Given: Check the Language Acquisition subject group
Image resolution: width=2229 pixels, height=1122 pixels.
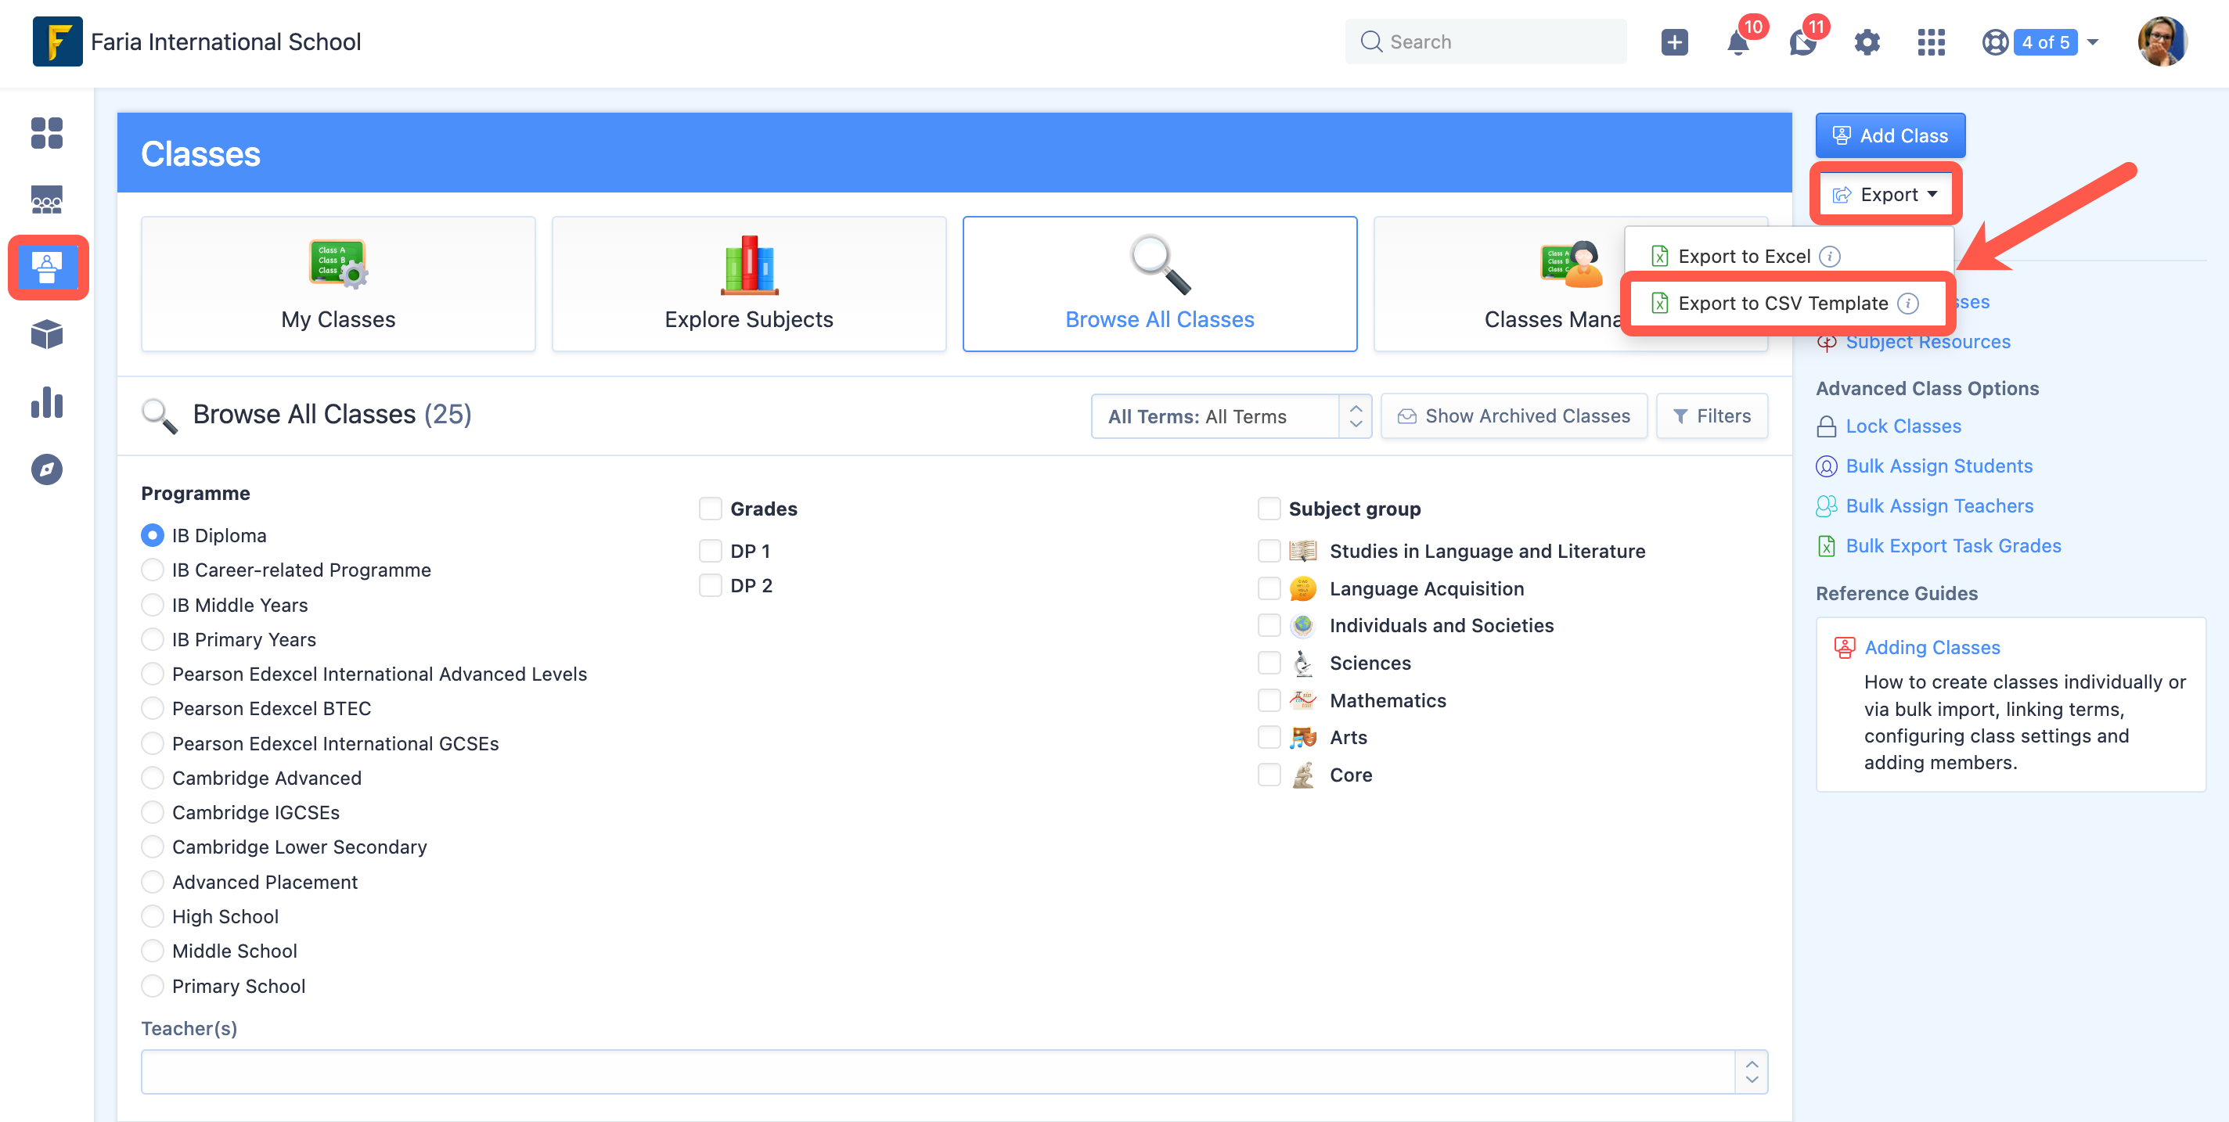Looking at the screenshot, I should (1269, 588).
